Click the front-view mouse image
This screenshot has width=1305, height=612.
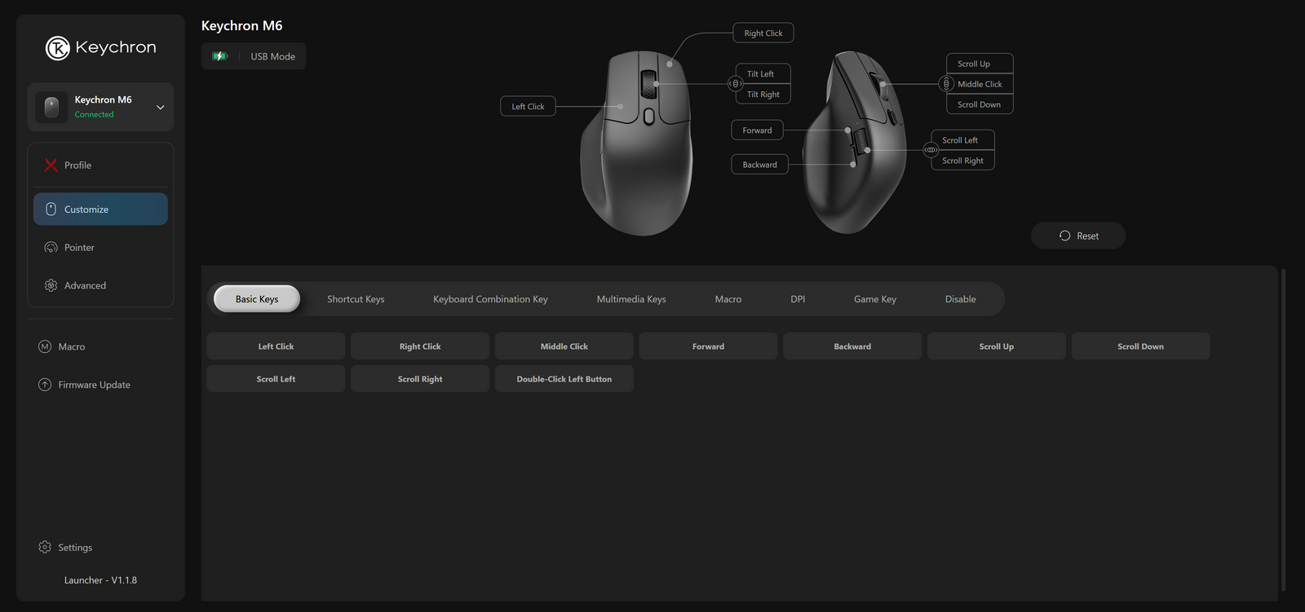pyautogui.click(x=638, y=143)
